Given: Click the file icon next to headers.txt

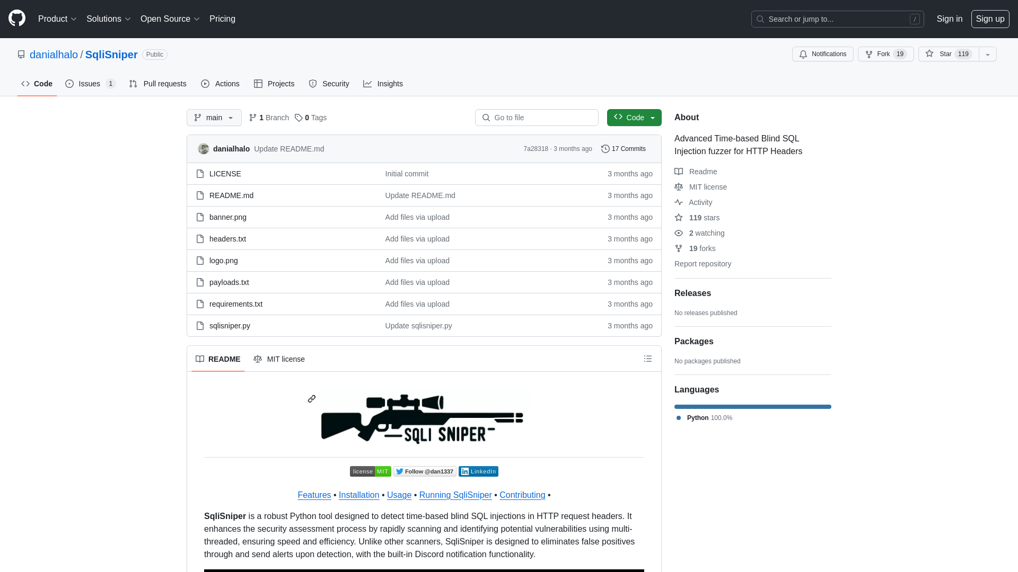Looking at the screenshot, I should pos(200,239).
